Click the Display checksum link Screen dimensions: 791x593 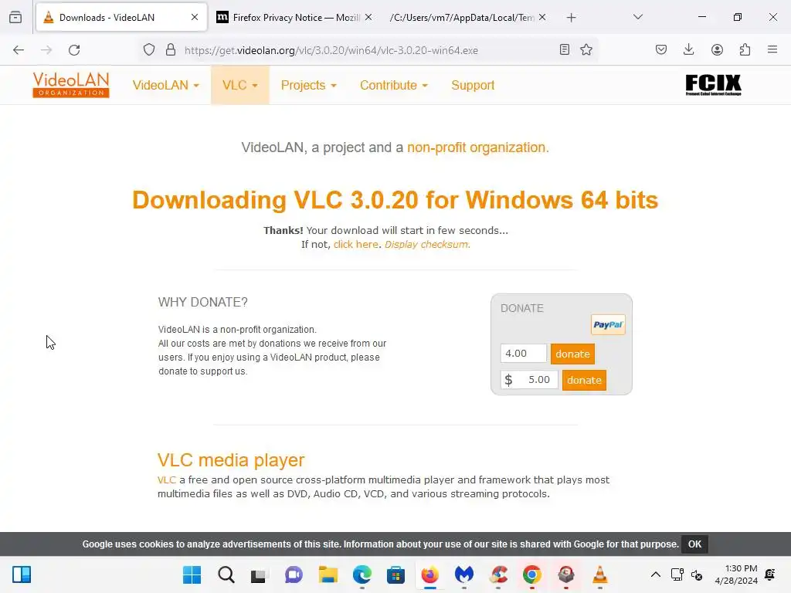[x=427, y=245]
